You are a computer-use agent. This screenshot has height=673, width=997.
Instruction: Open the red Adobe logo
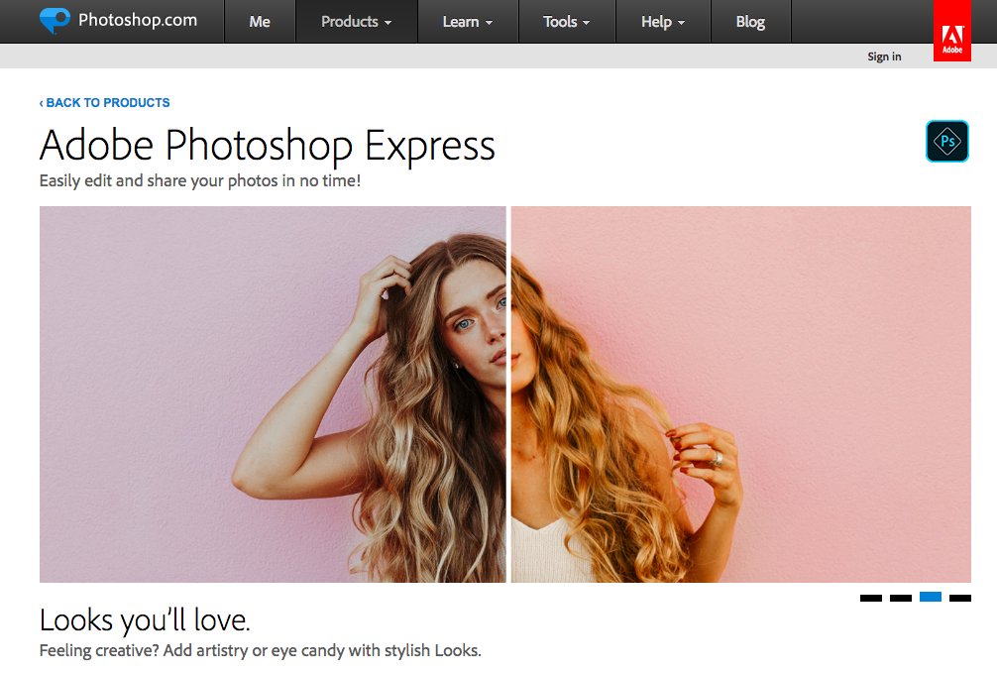coord(951,31)
